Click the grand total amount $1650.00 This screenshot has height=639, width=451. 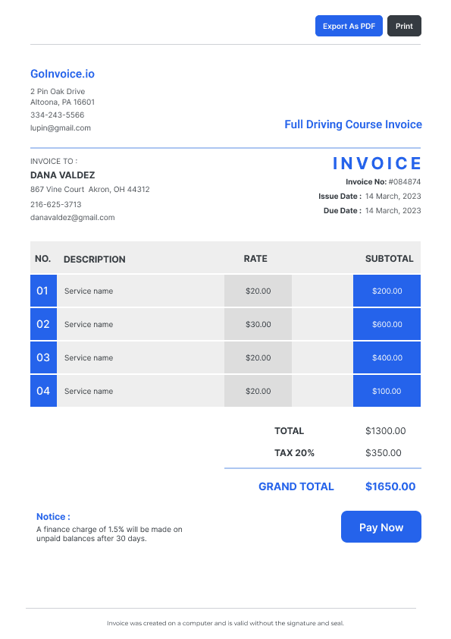pos(390,486)
